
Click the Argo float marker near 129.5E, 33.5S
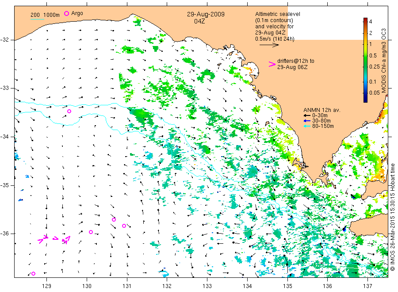click(x=69, y=111)
